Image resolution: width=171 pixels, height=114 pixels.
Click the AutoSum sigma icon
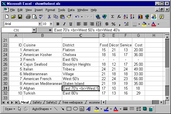113,17
